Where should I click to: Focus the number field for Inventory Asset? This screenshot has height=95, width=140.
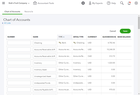(x=19, y=70)
